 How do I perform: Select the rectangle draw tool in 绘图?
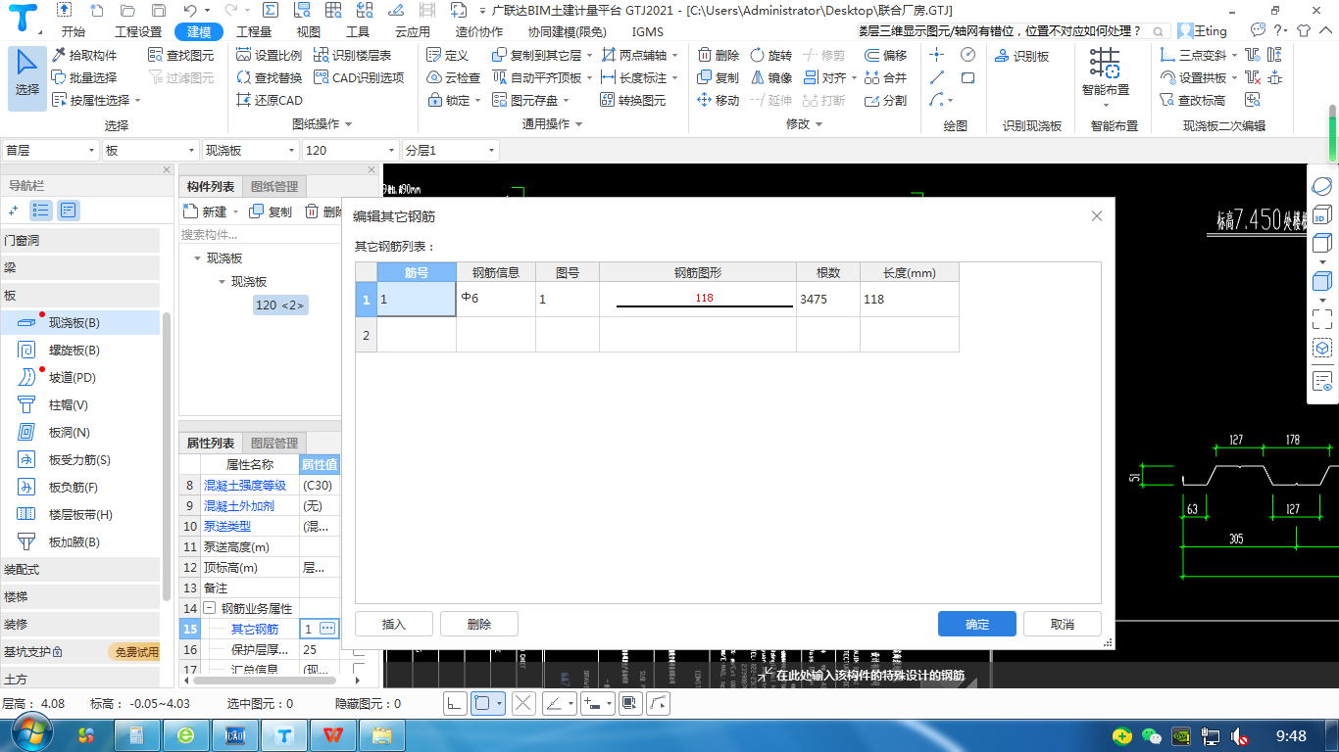click(967, 77)
